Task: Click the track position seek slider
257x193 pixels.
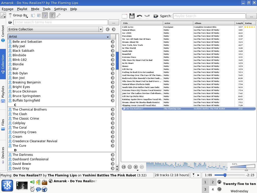Action: [x=229, y=175]
